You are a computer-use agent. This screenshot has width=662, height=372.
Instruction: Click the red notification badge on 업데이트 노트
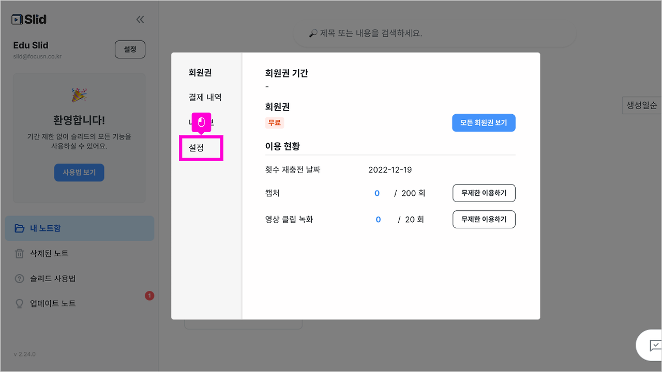(x=149, y=296)
